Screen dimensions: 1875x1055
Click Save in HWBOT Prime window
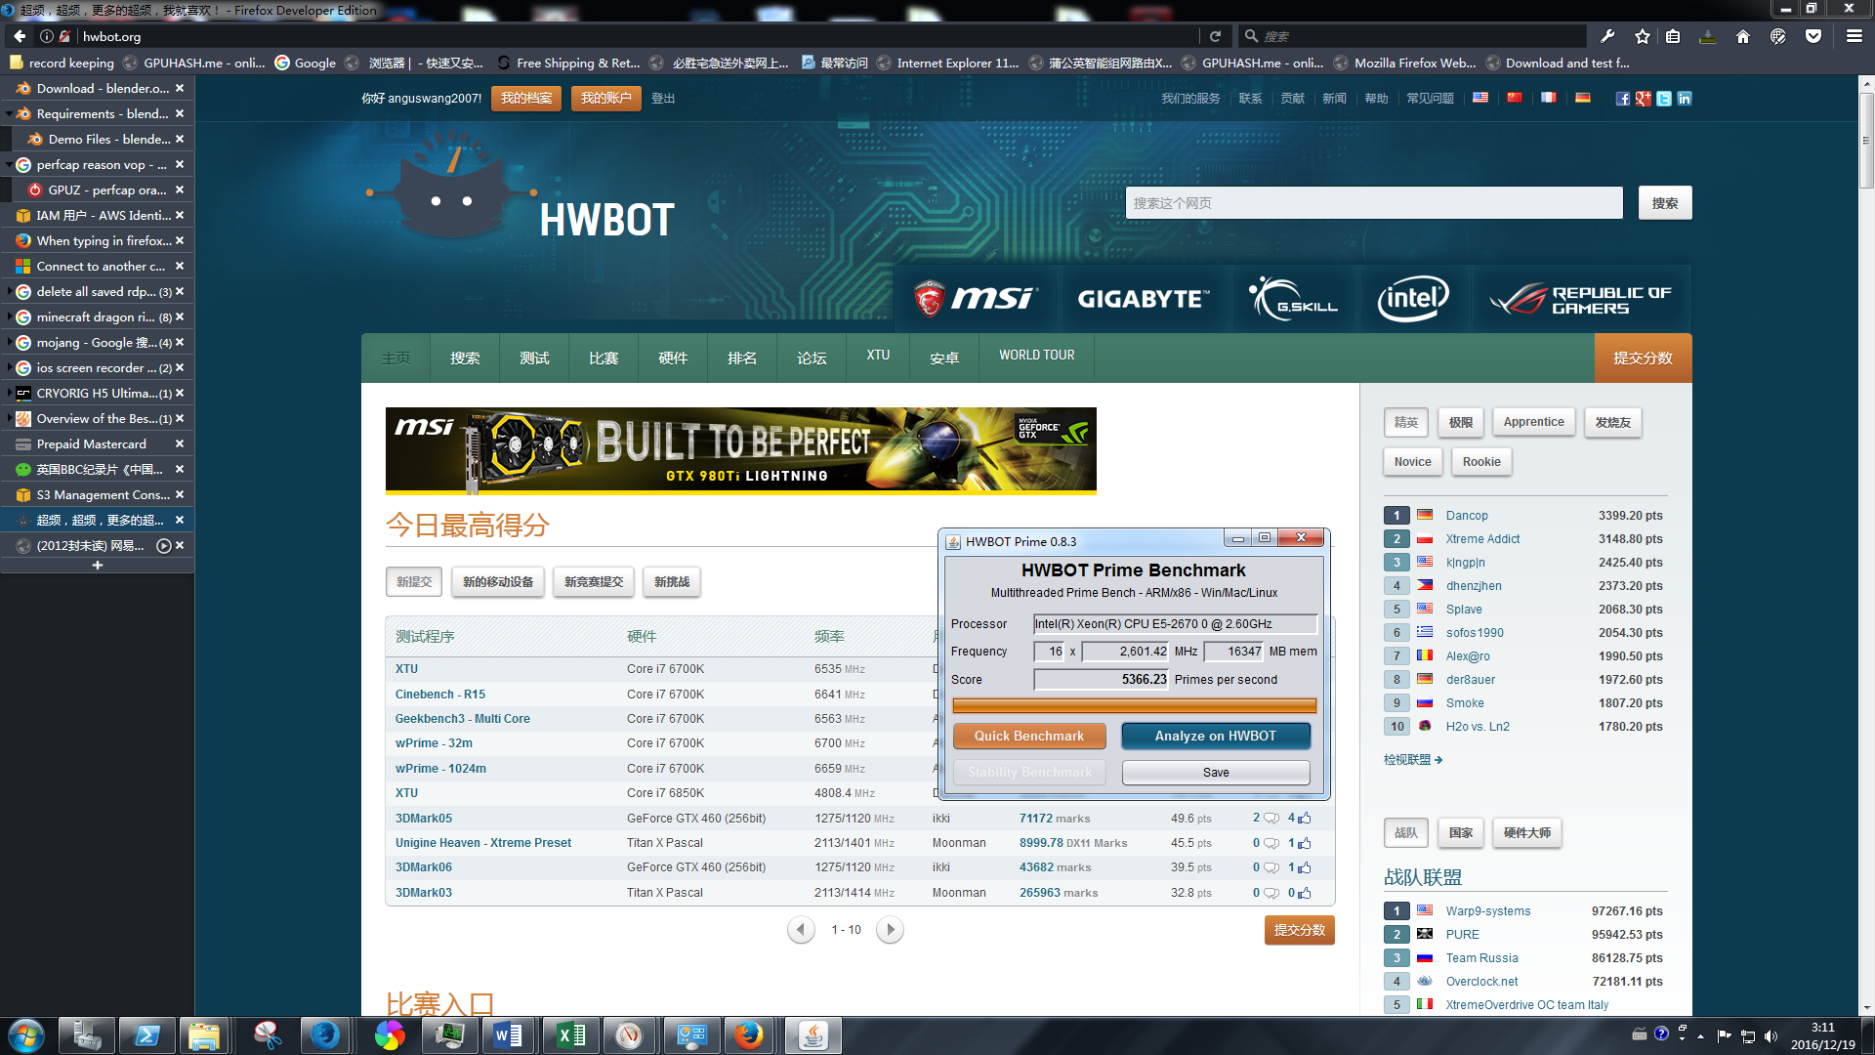pyautogui.click(x=1216, y=772)
